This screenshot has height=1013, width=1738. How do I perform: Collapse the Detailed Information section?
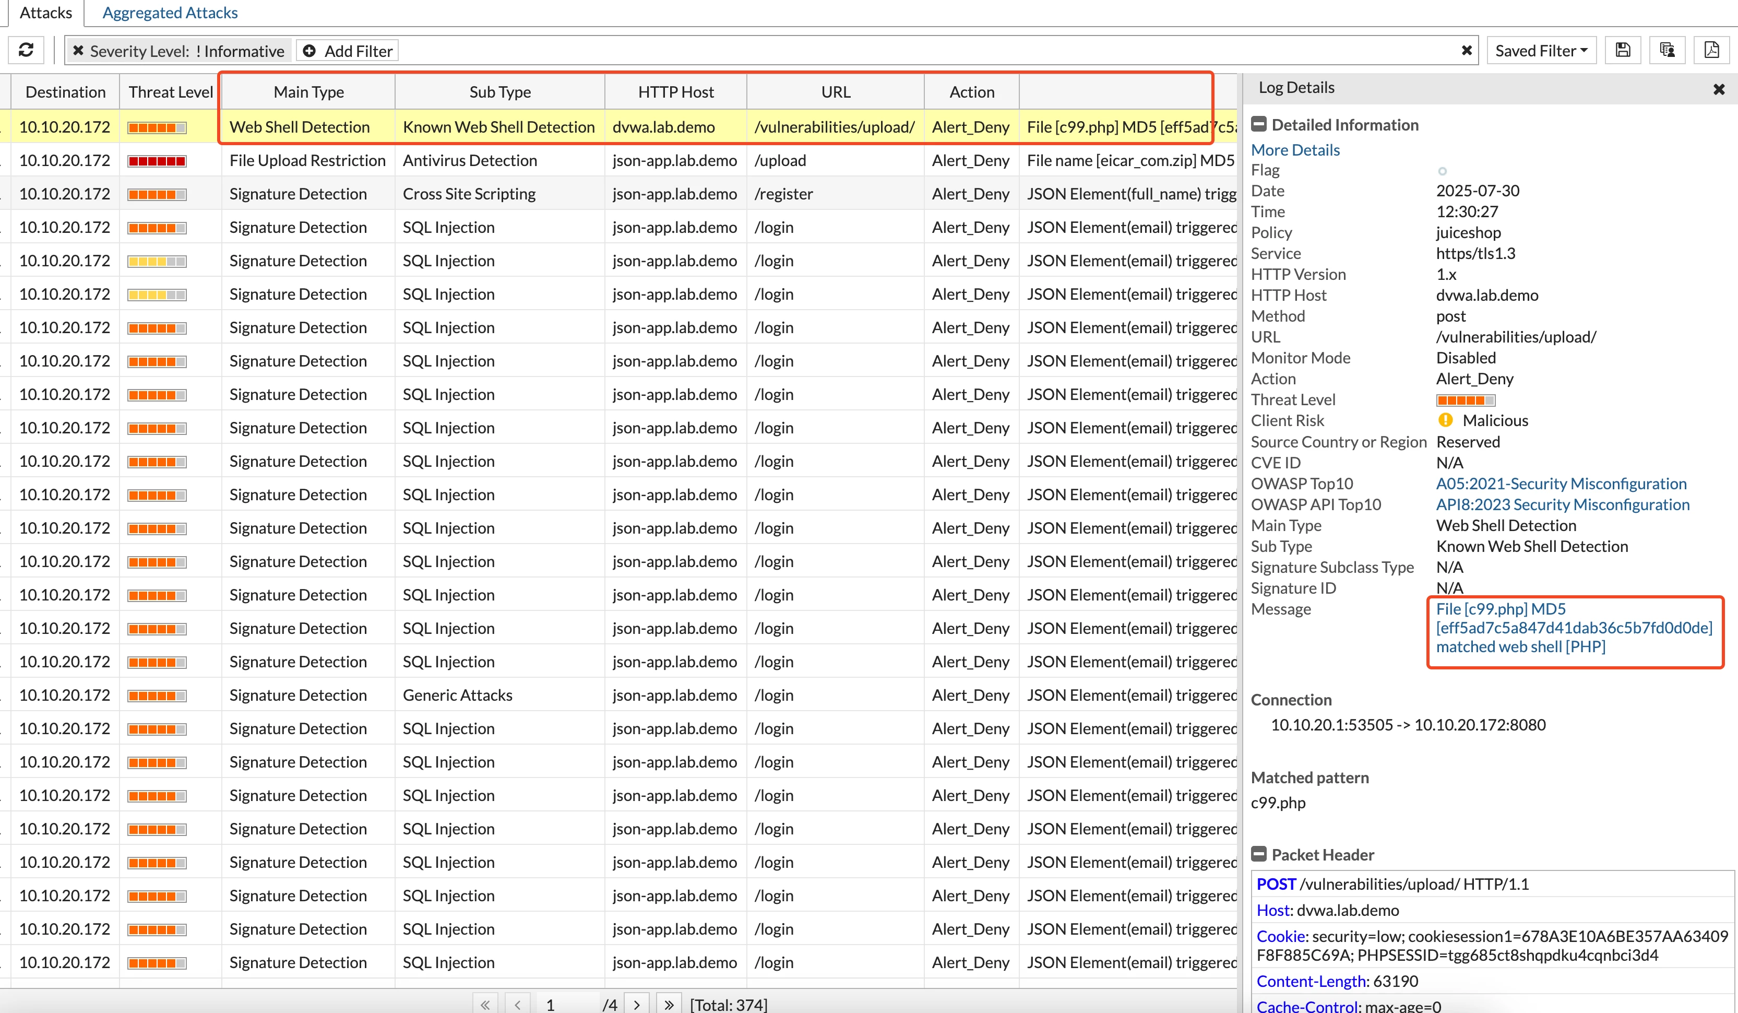pyautogui.click(x=1259, y=124)
